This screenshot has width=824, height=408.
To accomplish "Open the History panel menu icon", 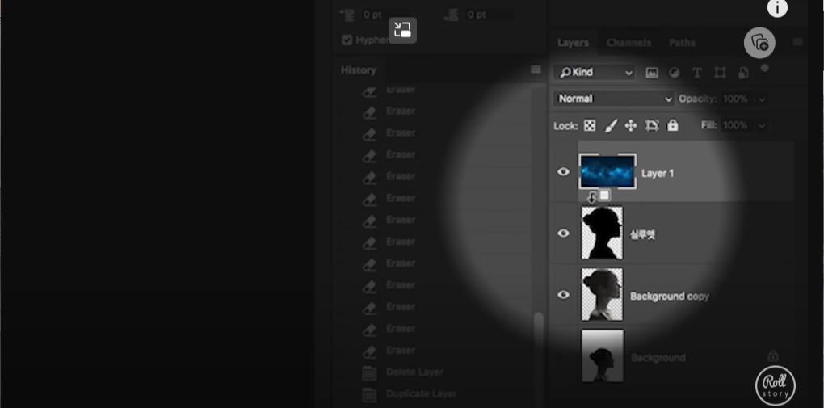I will [536, 70].
